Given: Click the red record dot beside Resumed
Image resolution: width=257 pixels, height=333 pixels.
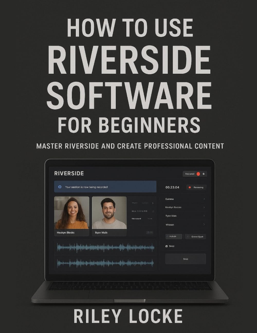Looking at the screenshot, I should (x=198, y=174).
